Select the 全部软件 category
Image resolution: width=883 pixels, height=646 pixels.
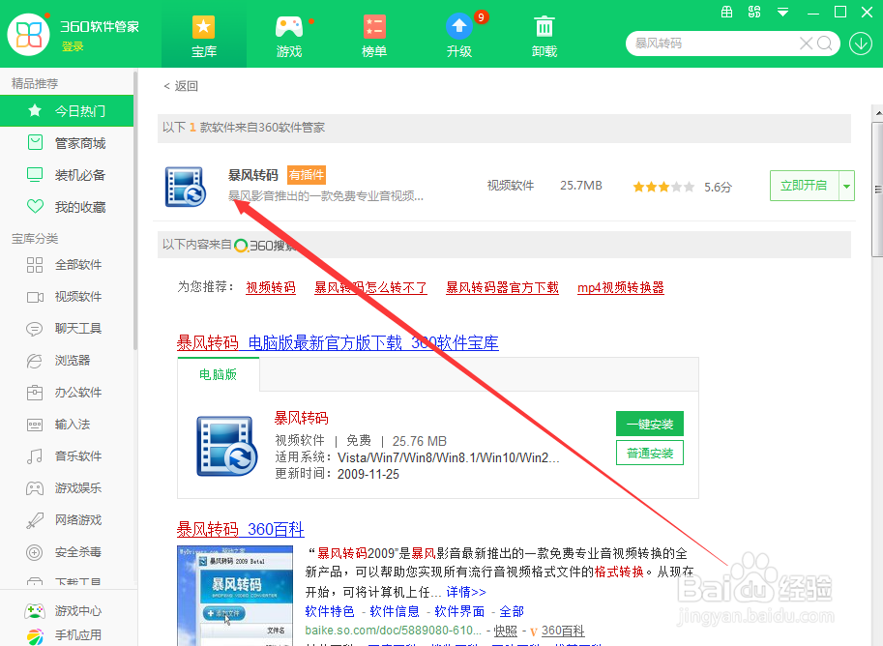tap(67, 265)
